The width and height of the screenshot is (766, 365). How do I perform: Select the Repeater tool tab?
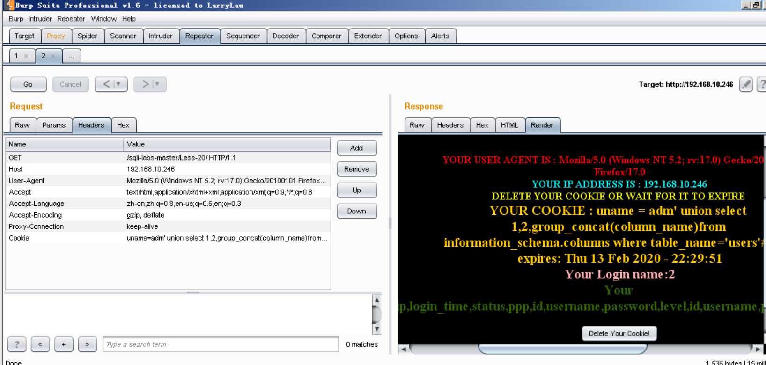click(199, 36)
